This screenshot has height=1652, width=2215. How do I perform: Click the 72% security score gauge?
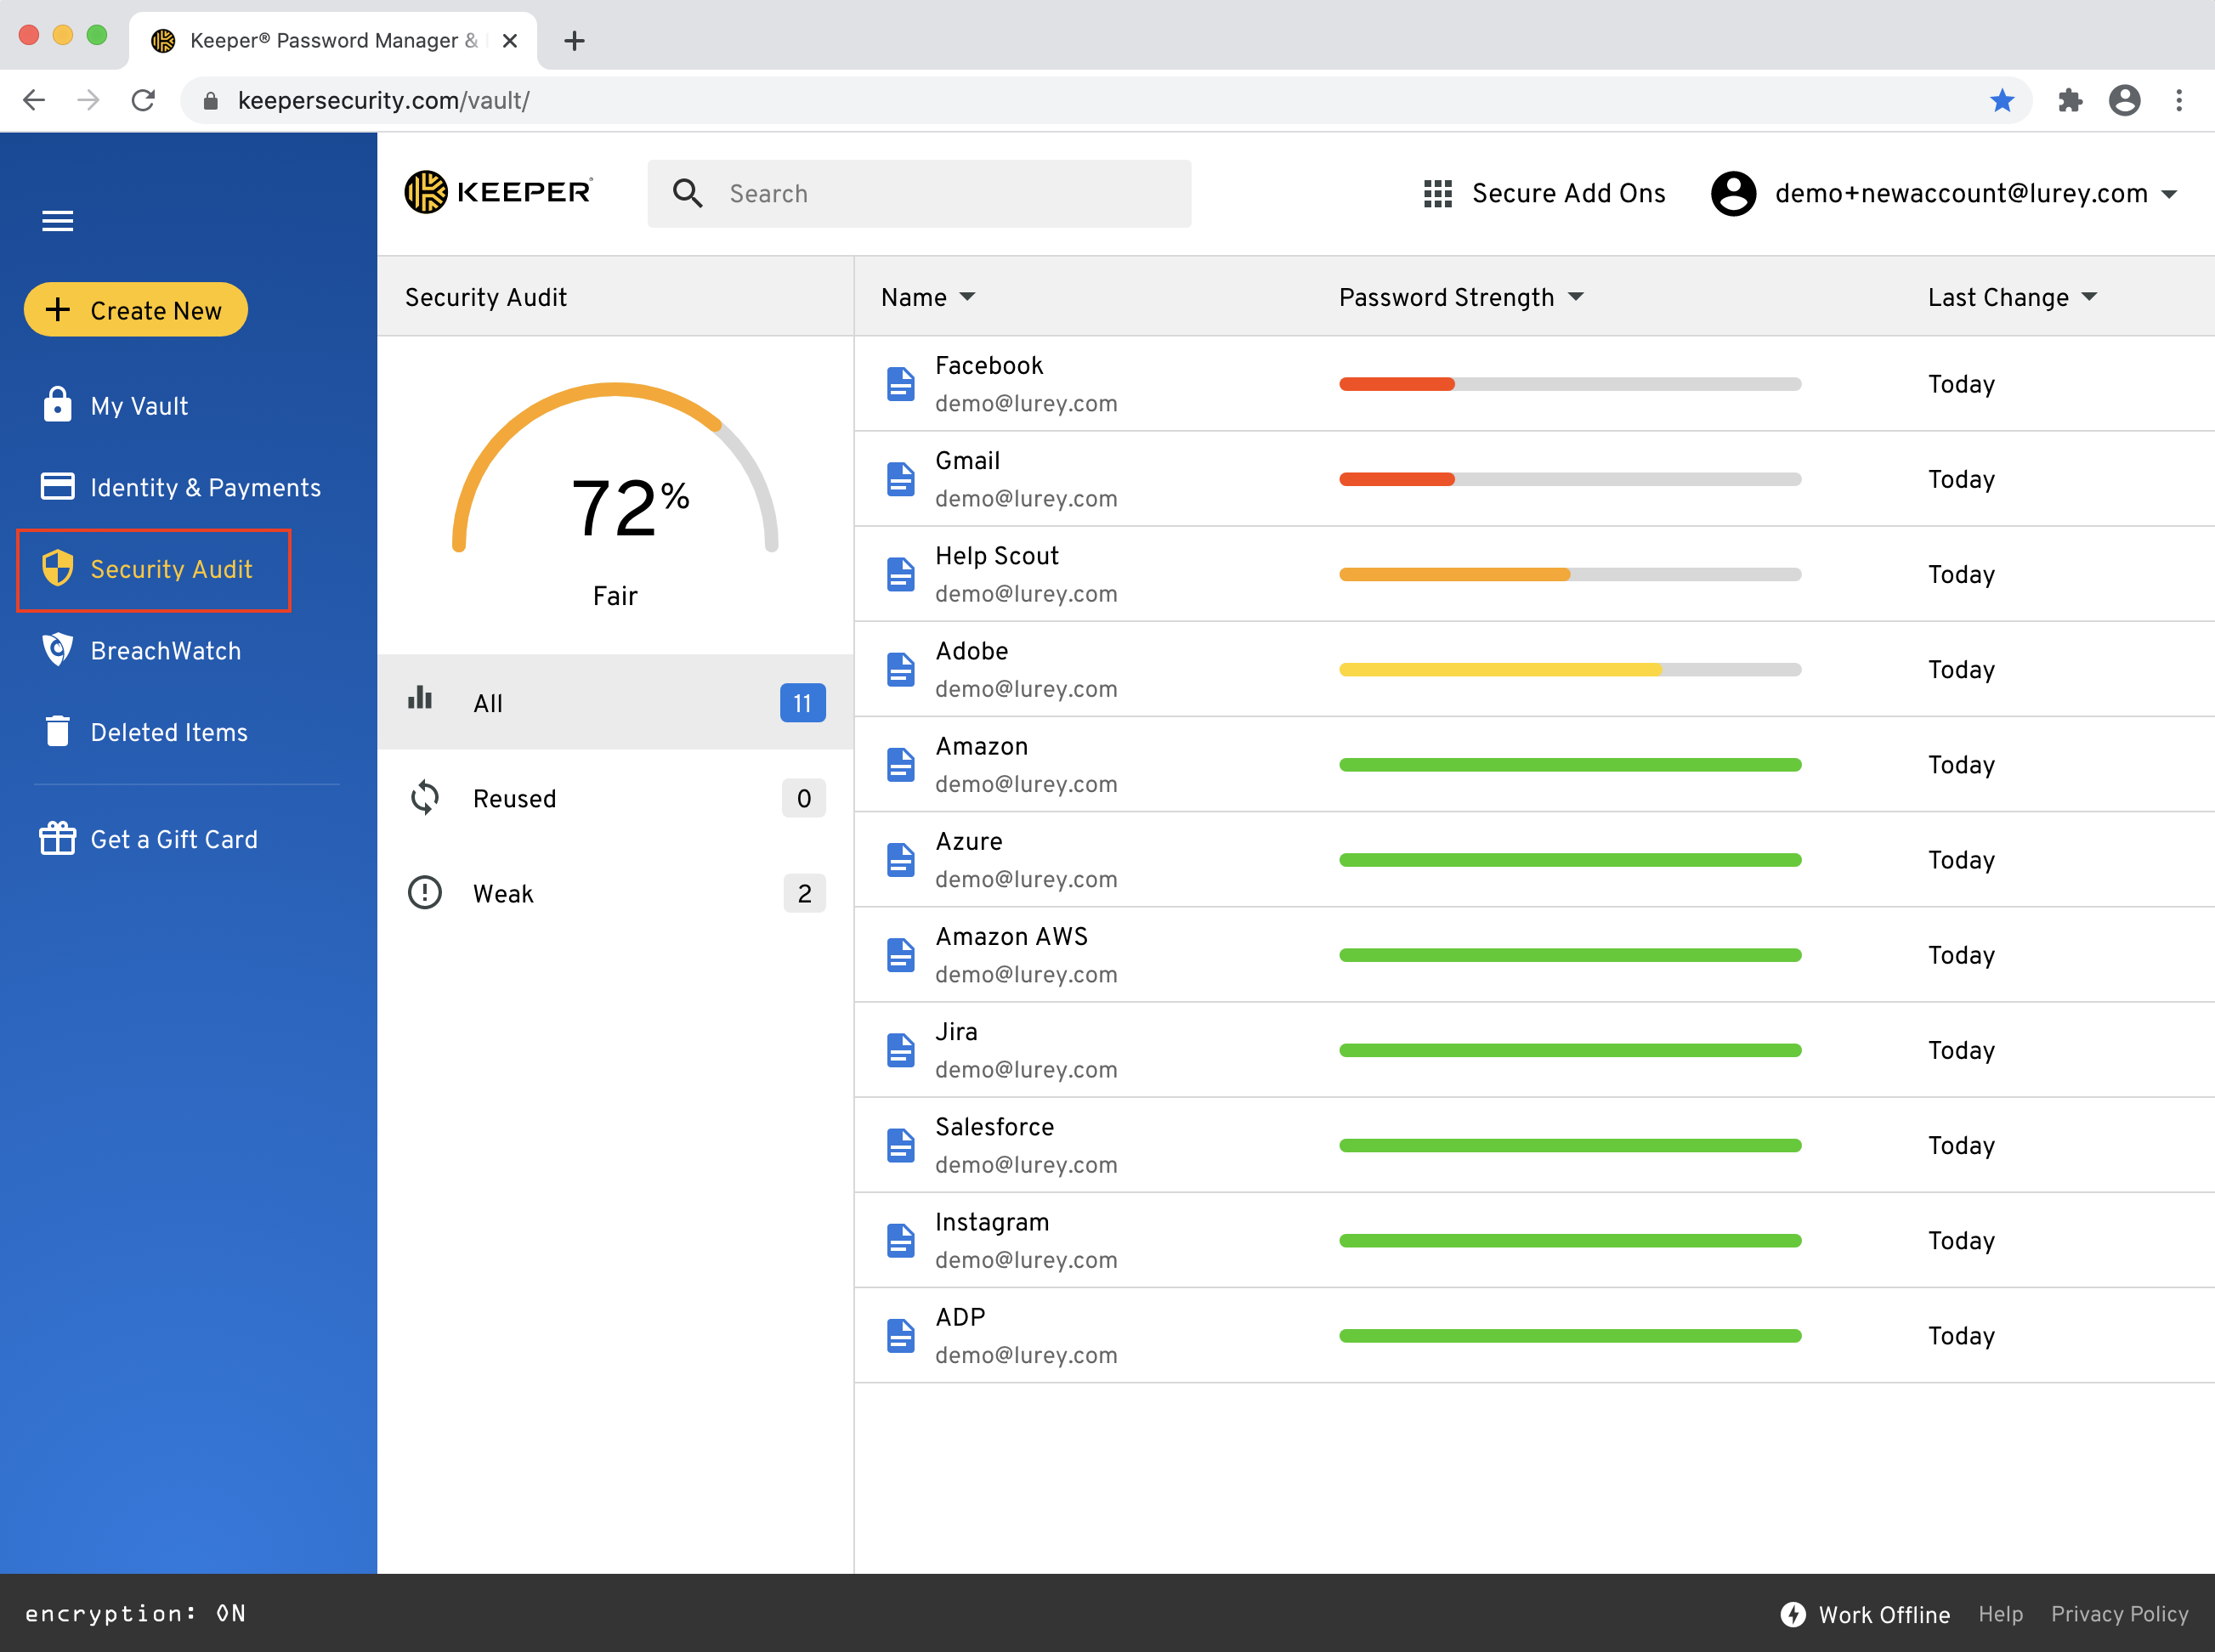pyautogui.click(x=615, y=470)
